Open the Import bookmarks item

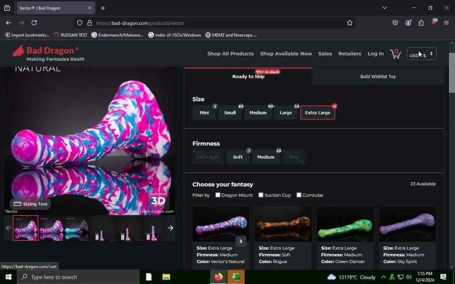click(27, 35)
